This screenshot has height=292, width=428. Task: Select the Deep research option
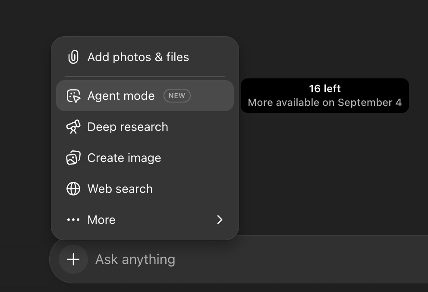(x=145, y=127)
